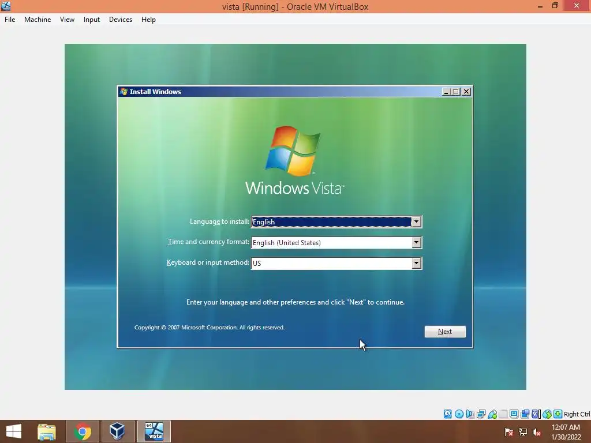Open the View menu
Screen dimensions: 591x443
coord(67,20)
